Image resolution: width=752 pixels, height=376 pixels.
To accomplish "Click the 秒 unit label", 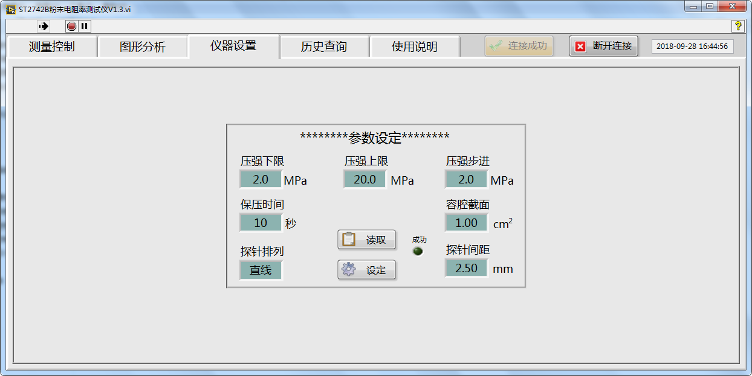I will [x=291, y=223].
